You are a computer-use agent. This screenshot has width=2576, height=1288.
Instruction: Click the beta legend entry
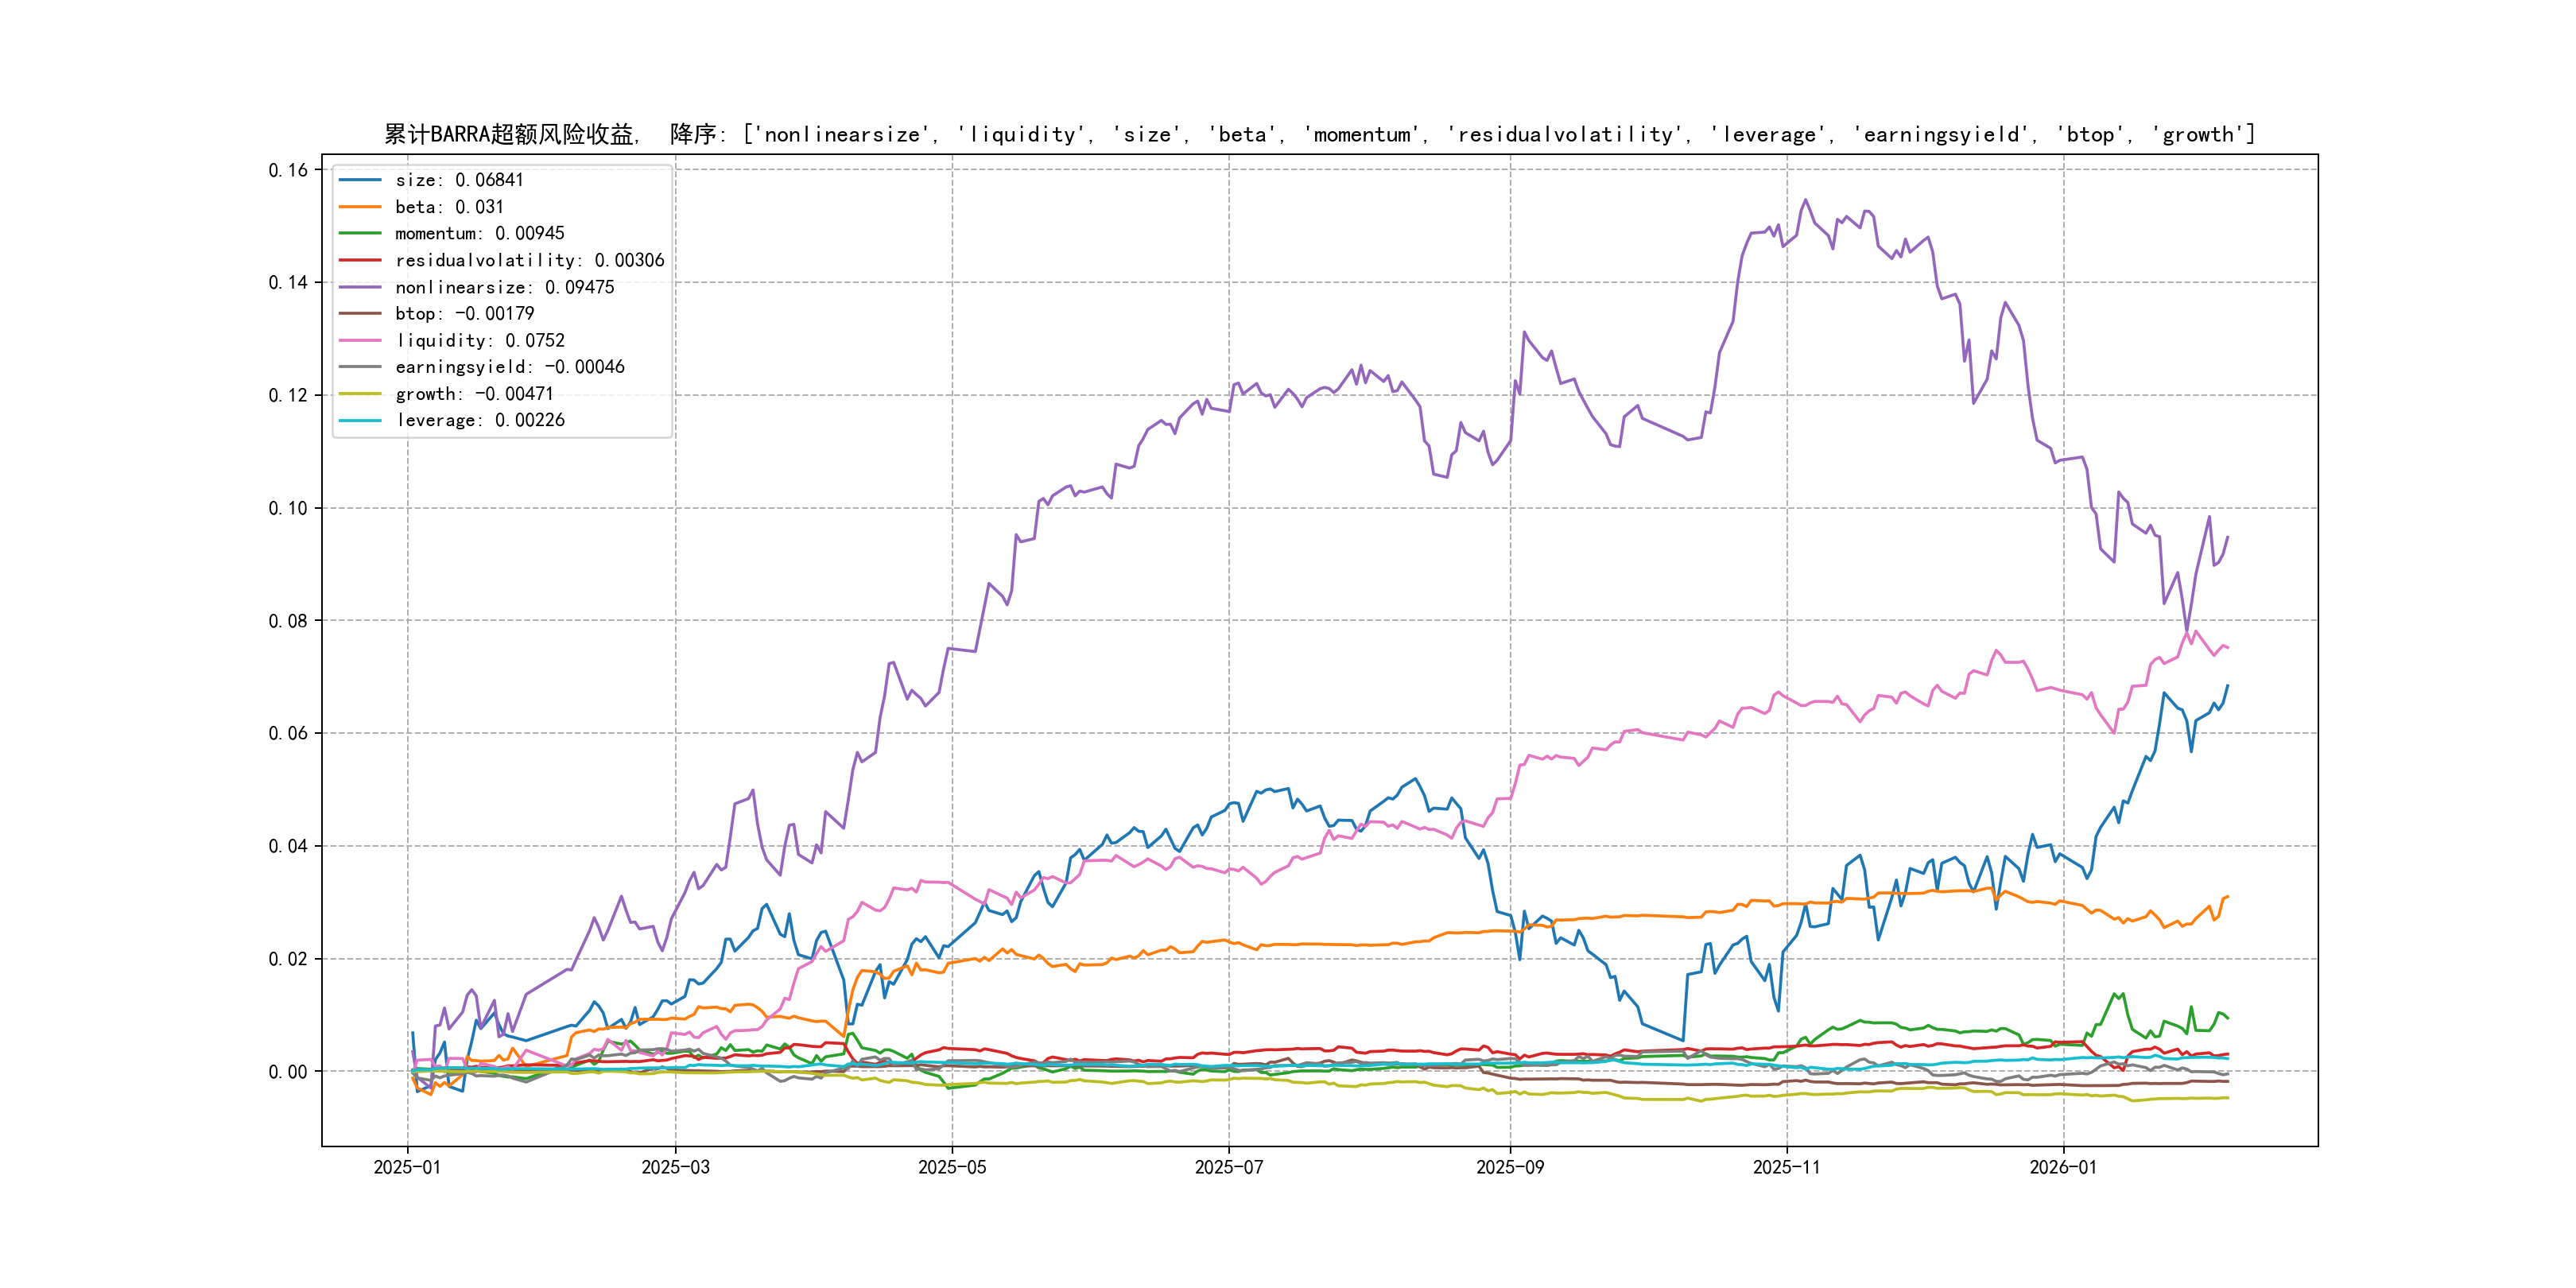[x=449, y=207]
